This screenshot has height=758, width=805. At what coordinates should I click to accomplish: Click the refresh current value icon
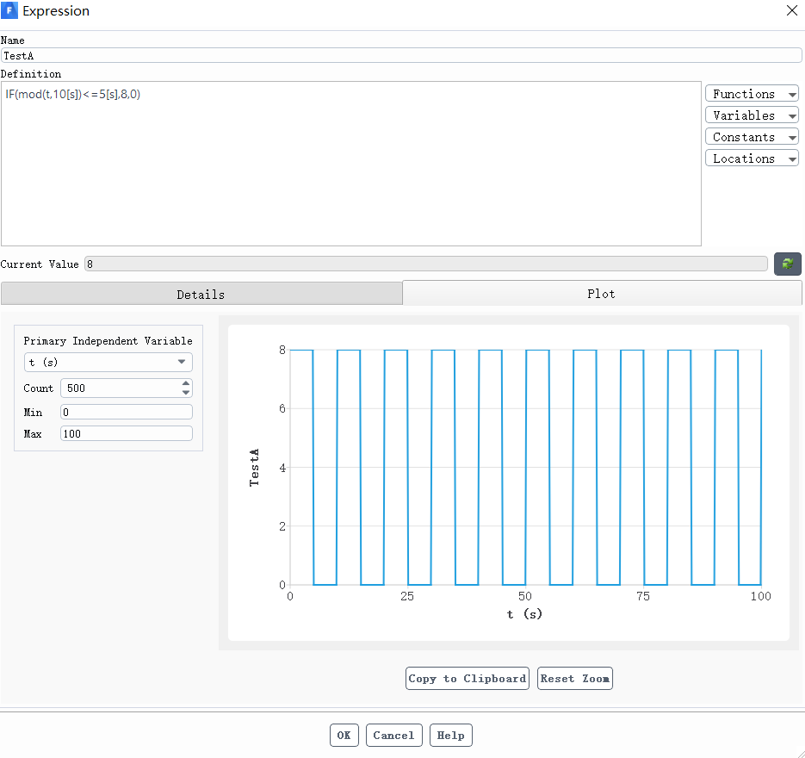point(787,264)
